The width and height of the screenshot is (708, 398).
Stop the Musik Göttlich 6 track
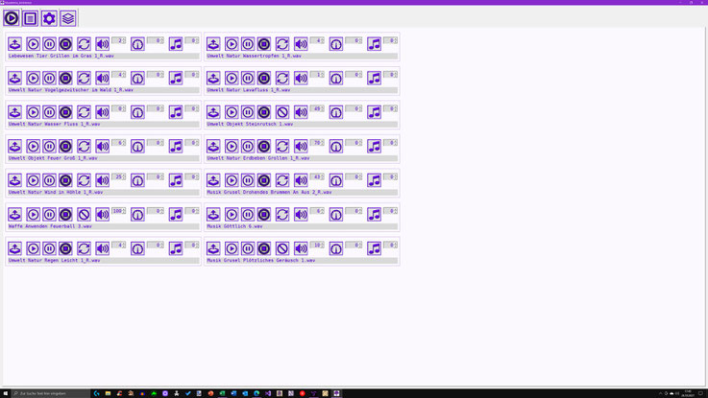pos(264,215)
